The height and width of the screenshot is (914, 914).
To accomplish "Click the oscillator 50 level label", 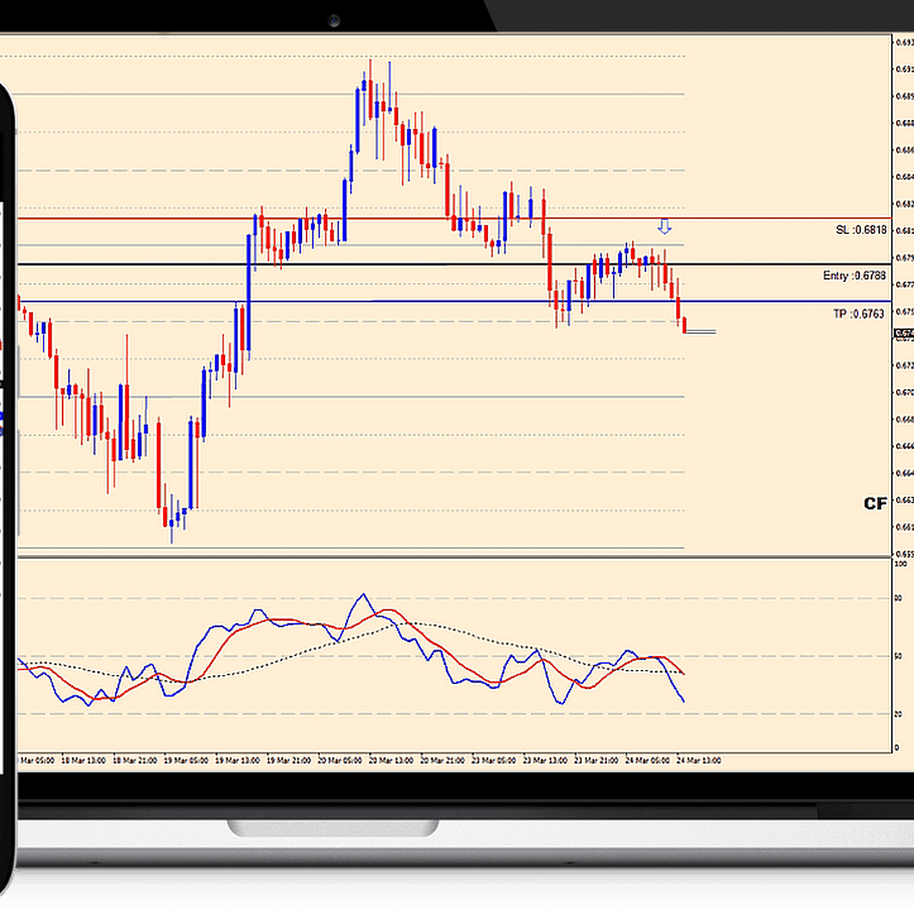I will pyautogui.click(x=898, y=656).
